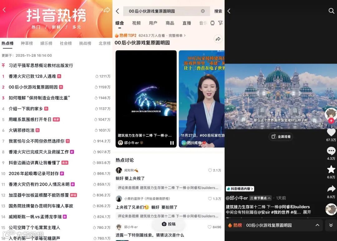
Task: Tap the double down chevron button
Action: point(331,225)
